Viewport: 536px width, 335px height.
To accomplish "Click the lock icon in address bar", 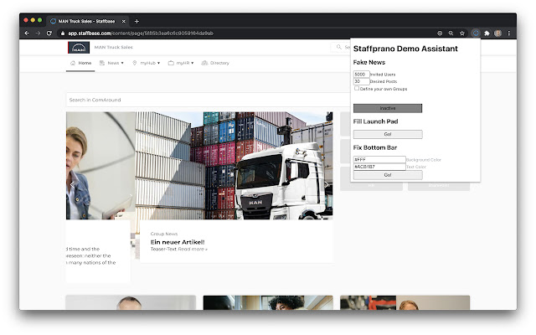I will 63,33.
